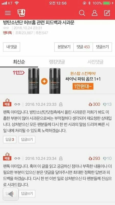115x205 pixels.
Task: Report the 23:34 comment via siren icon
Action: click(x=61, y=158)
